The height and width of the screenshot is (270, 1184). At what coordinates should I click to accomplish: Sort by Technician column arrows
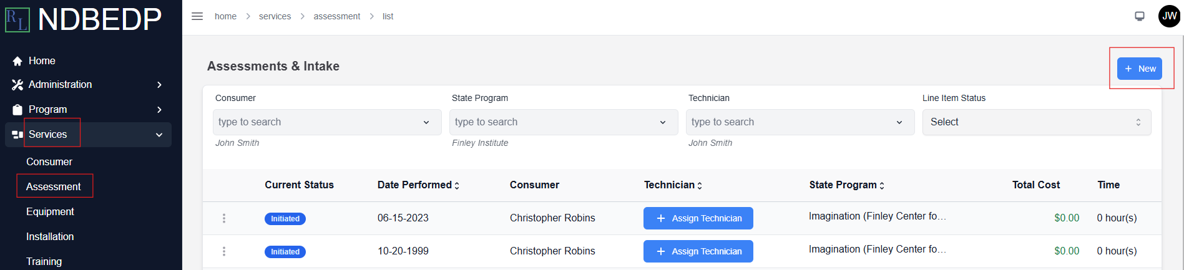[700, 185]
